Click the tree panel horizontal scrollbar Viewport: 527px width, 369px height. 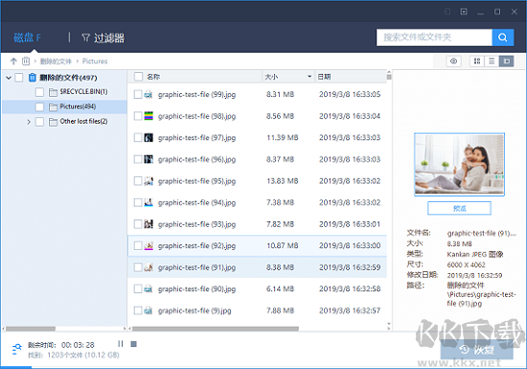click(31, 329)
